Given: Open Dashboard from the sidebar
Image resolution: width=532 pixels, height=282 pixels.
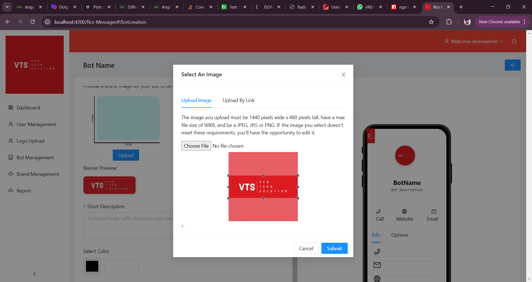Looking at the screenshot, I should [28, 108].
